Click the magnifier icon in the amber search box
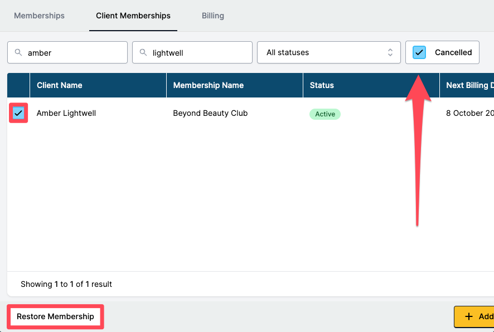This screenshot has height=332, width=494. click(18, 53)
